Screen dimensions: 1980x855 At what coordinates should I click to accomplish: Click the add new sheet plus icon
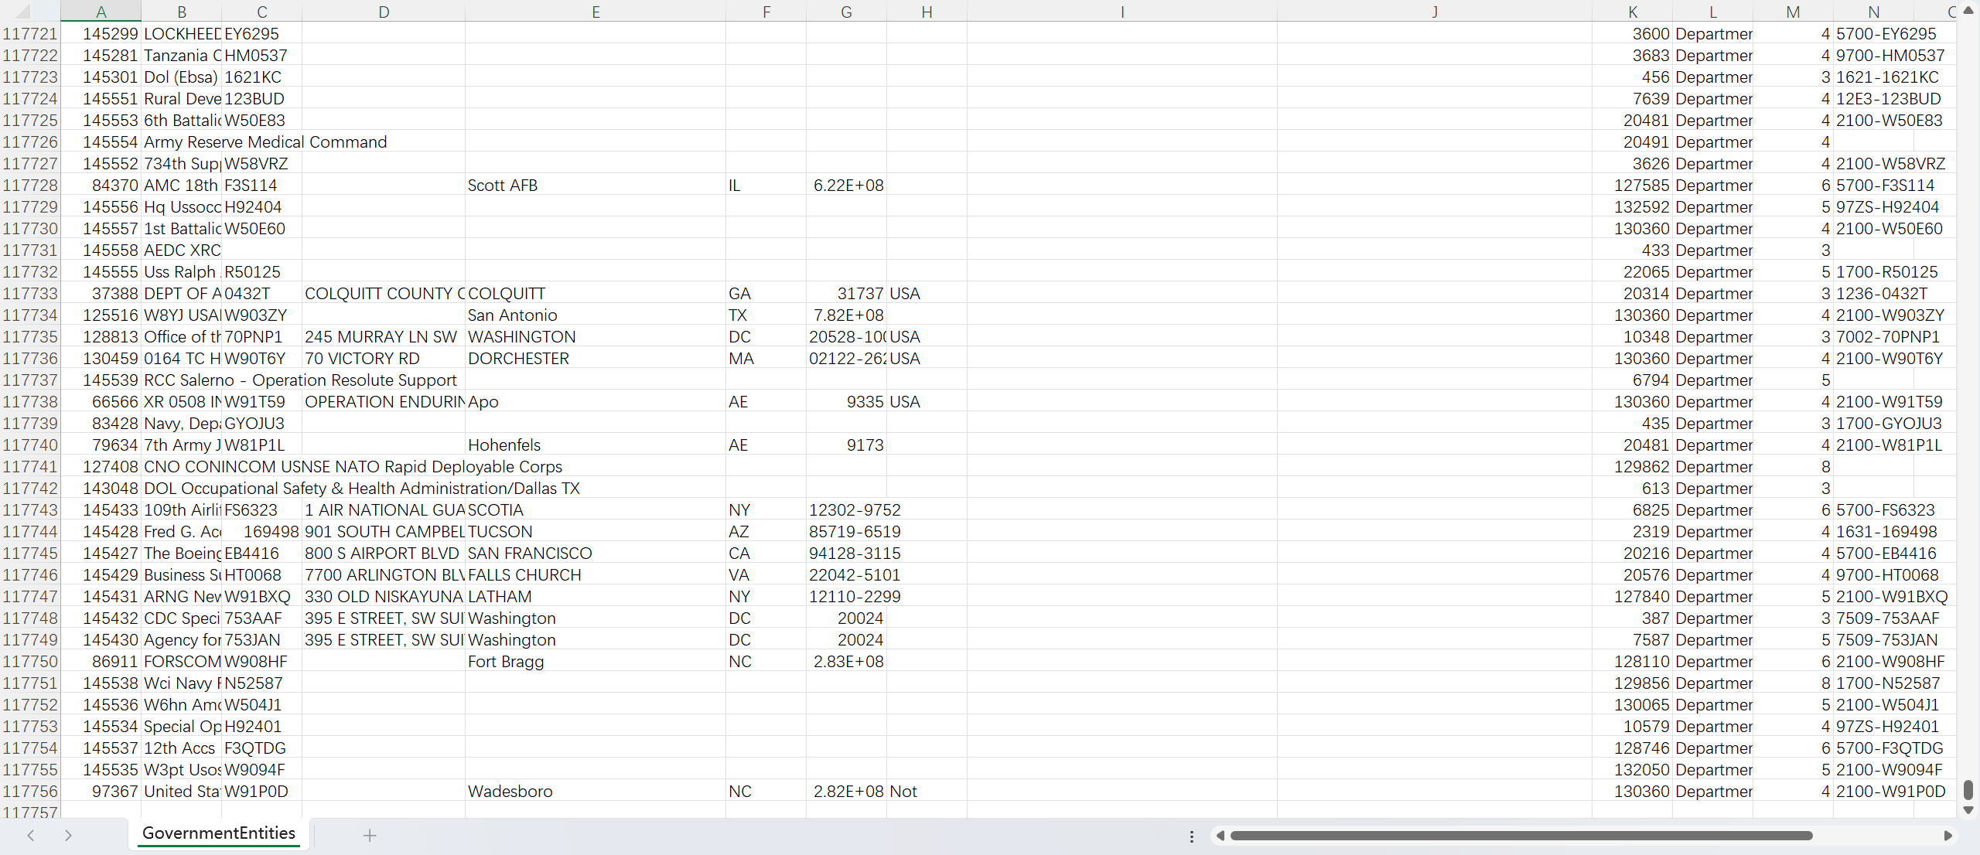370,835
